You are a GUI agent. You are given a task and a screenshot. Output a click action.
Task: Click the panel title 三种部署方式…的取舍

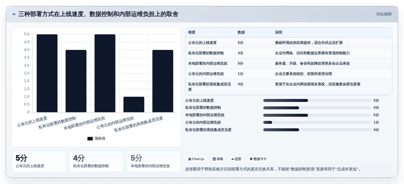(98, 14)
